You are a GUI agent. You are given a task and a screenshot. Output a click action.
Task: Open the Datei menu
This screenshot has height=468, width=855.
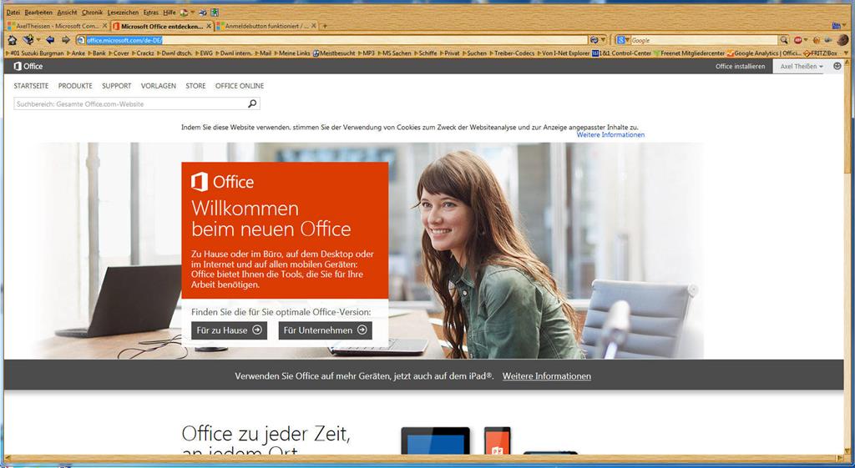(13, 12)
